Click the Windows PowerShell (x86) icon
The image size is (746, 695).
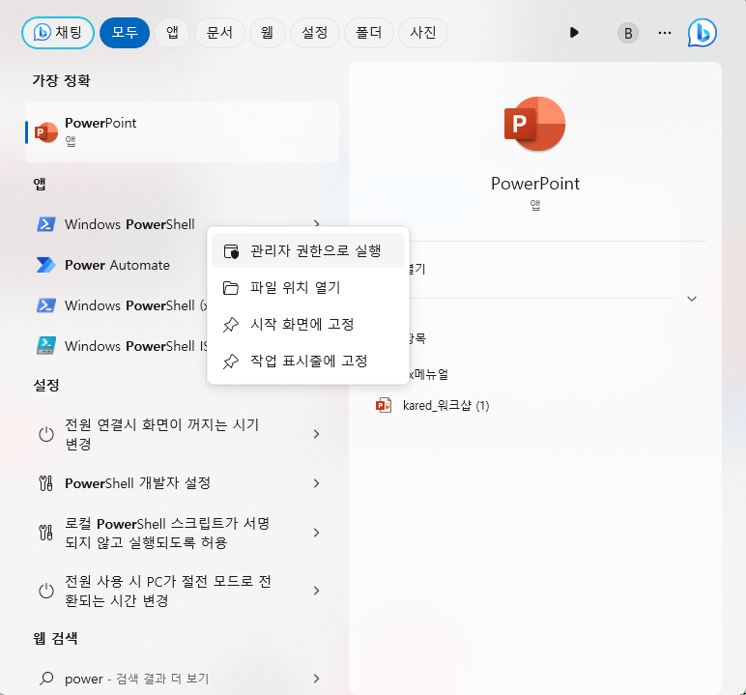point(46,305)
